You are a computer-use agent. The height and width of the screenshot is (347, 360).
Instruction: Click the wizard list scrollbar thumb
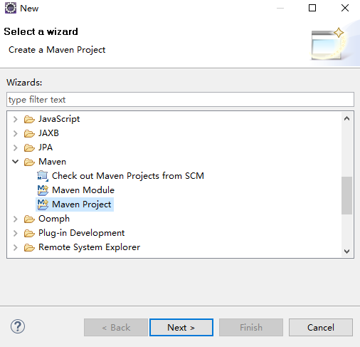tap(346, 195)
